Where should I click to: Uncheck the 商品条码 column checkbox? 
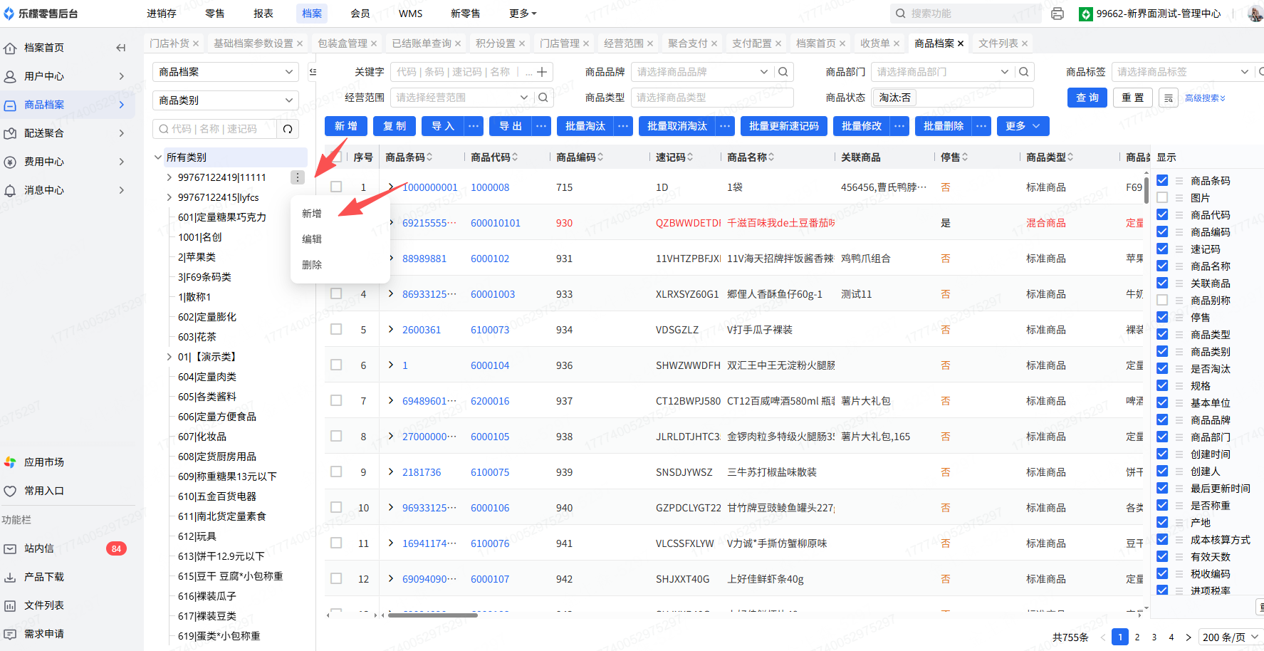point(1162,181)
